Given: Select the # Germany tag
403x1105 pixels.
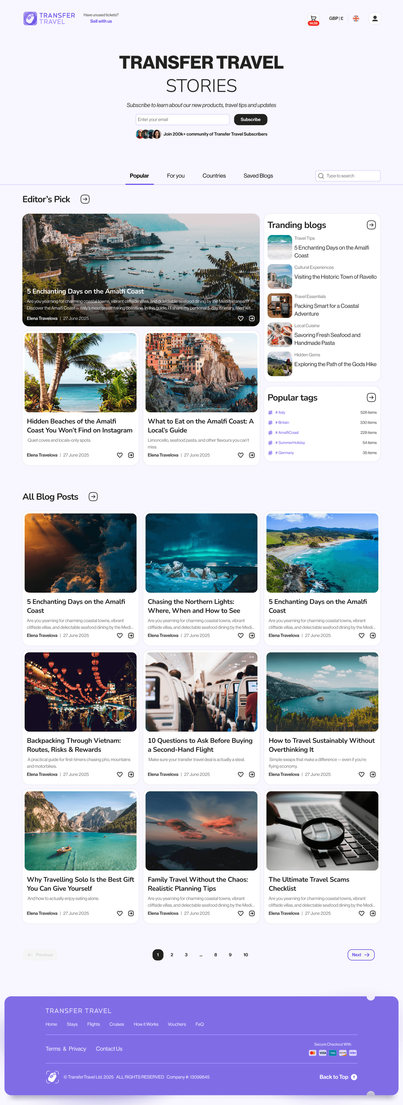Looking at the screenshot, I should [284, 453].
